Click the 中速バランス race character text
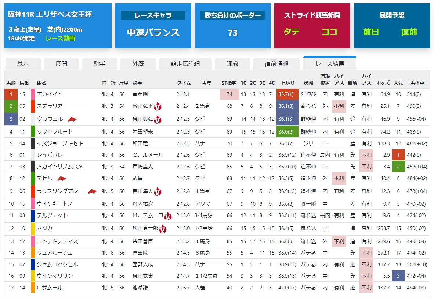Viewport: 434px width, 303px height. point(153,33)
